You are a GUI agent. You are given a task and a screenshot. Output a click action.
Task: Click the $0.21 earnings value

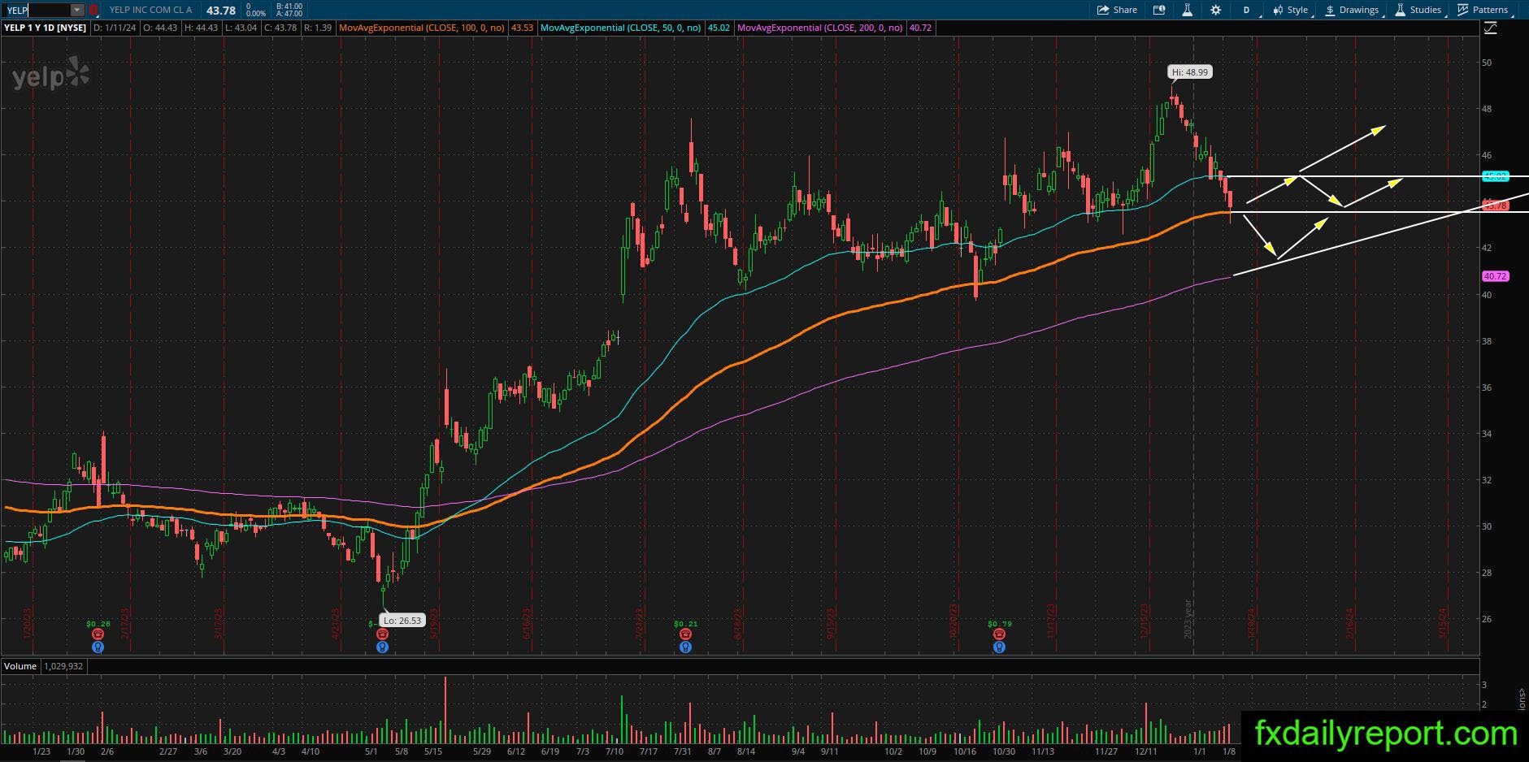[x=686, y=624]
